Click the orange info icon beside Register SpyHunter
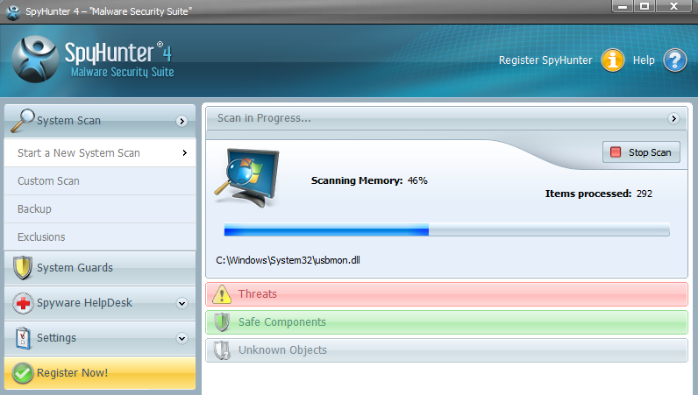The width and height of the screenshot is (698, 395). 611,60
